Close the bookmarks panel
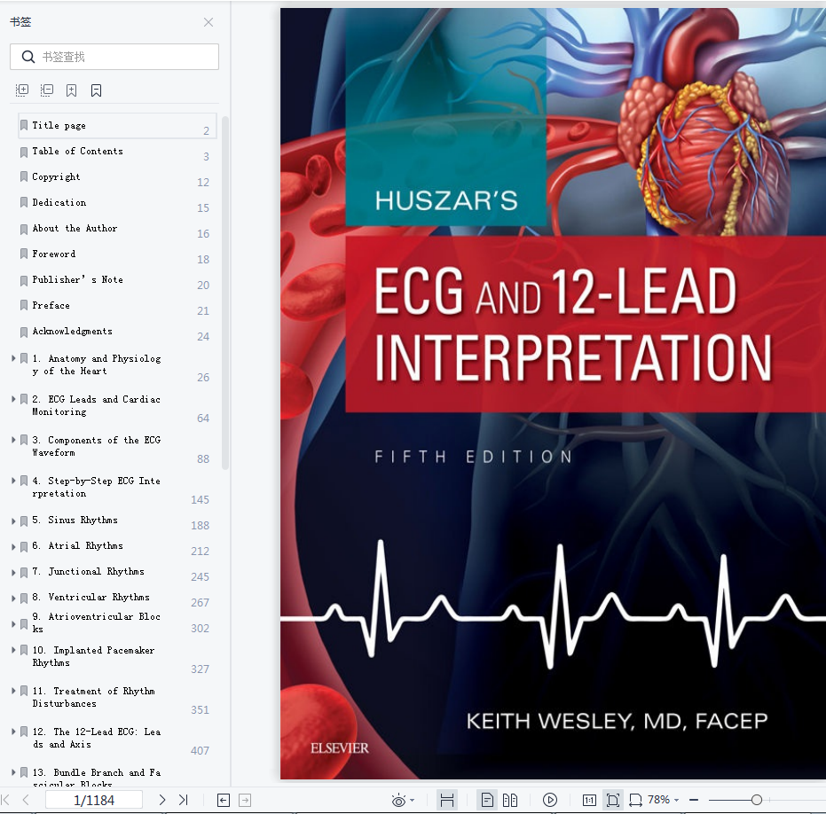 coord(208,22)
